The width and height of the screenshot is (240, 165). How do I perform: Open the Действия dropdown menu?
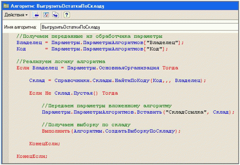point(16,15)
